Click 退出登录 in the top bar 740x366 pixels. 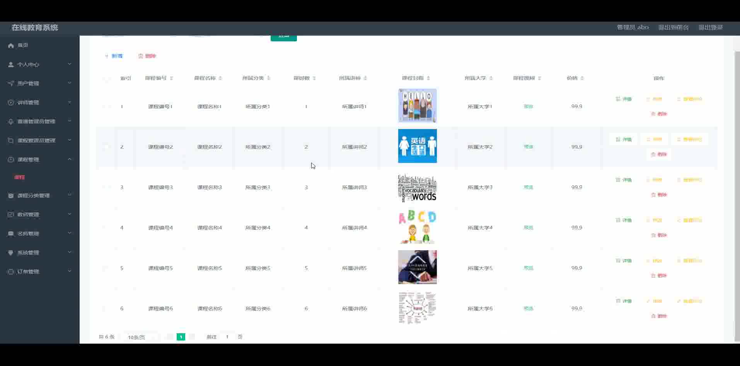tap(711, 27)
